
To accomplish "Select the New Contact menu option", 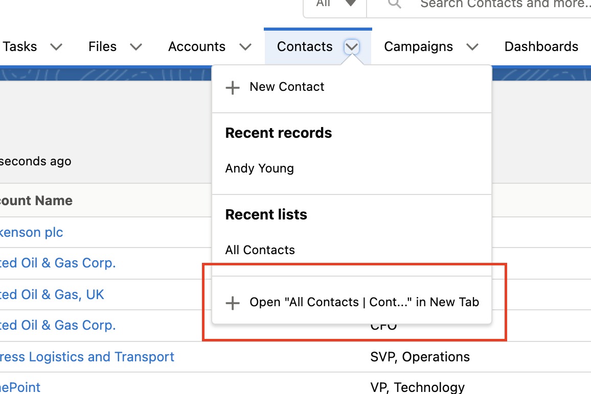I will (287, 87).
